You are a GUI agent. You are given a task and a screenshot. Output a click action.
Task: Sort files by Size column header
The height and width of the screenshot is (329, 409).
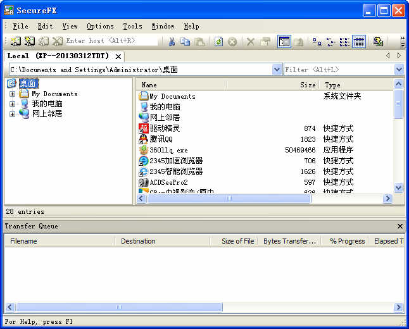point(308,85)
